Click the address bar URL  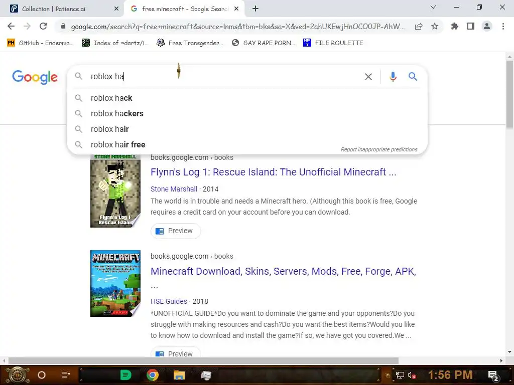pyautogui.click(x=237, y=27)
